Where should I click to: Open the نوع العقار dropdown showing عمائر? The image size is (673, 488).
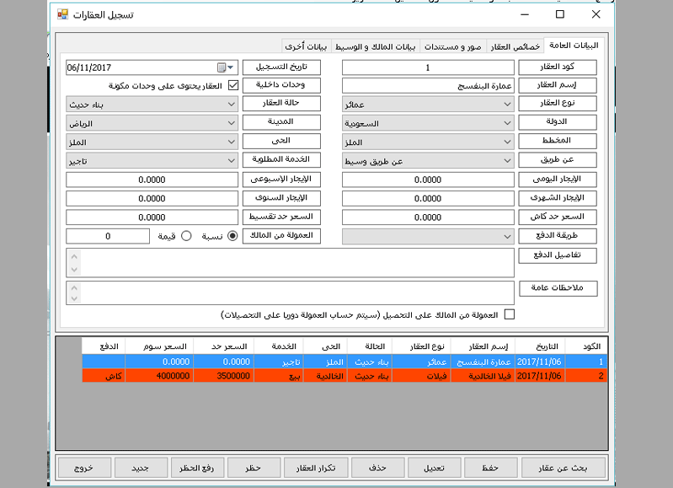point(428,105)
